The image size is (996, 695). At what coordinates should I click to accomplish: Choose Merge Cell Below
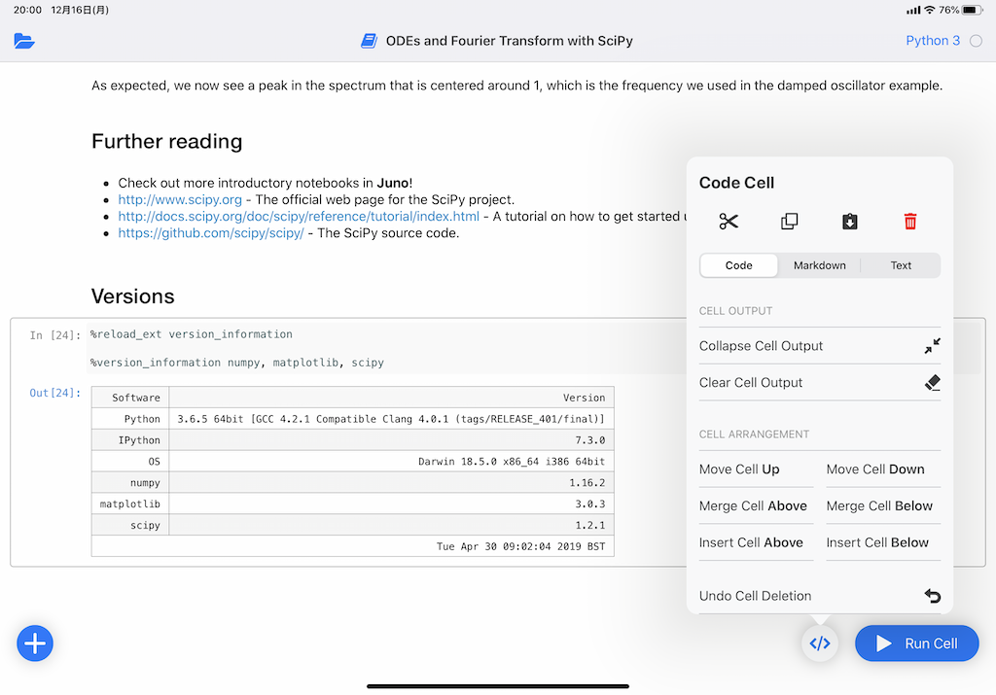883,506
